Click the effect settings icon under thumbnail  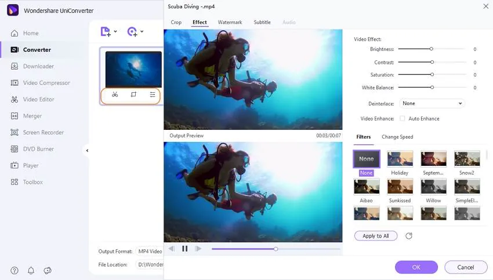tap(153, 94)
